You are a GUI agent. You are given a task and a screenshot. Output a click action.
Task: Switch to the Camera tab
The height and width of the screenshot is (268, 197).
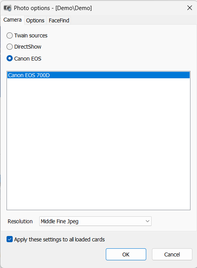(12, 20)
